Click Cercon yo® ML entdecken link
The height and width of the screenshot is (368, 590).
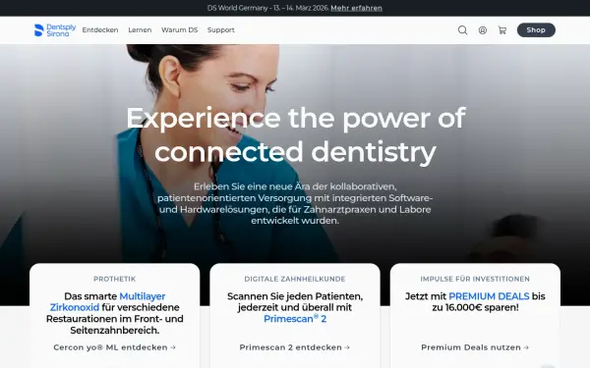coord(114,347)
